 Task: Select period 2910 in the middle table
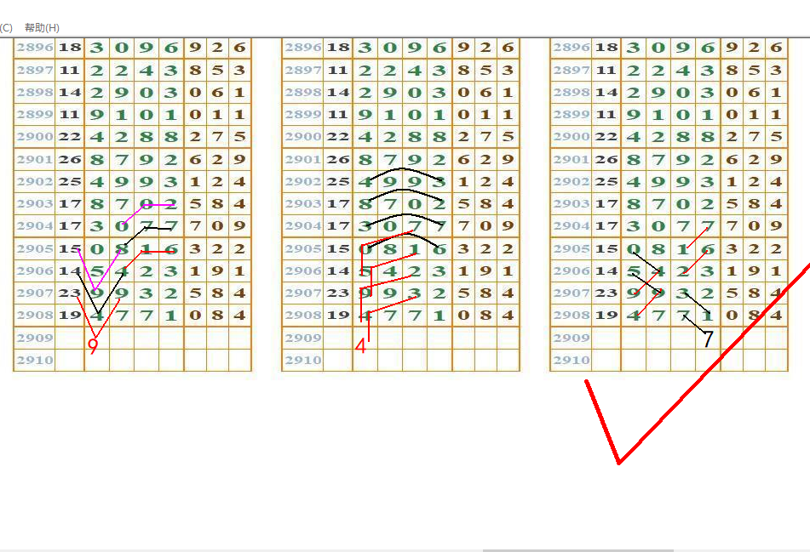pyautogui.click(x=303, y=360)
